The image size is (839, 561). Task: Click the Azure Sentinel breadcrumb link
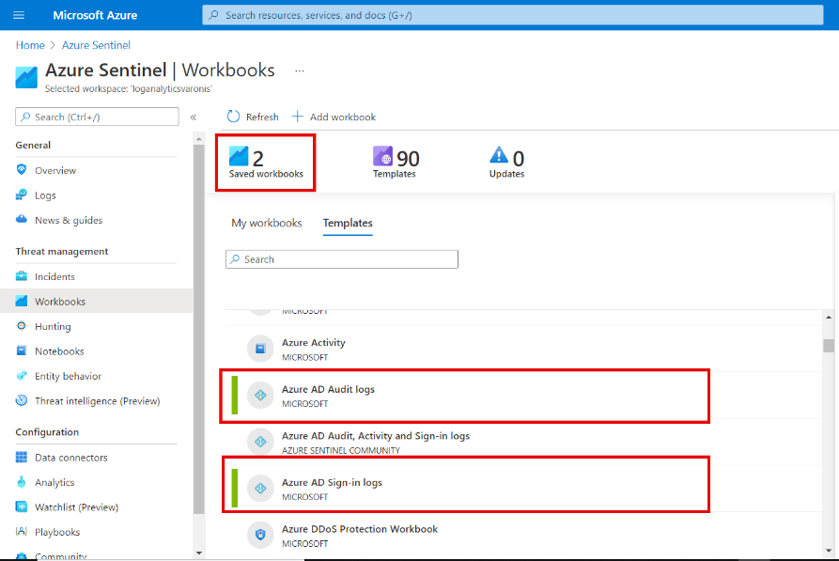[96, 45]
